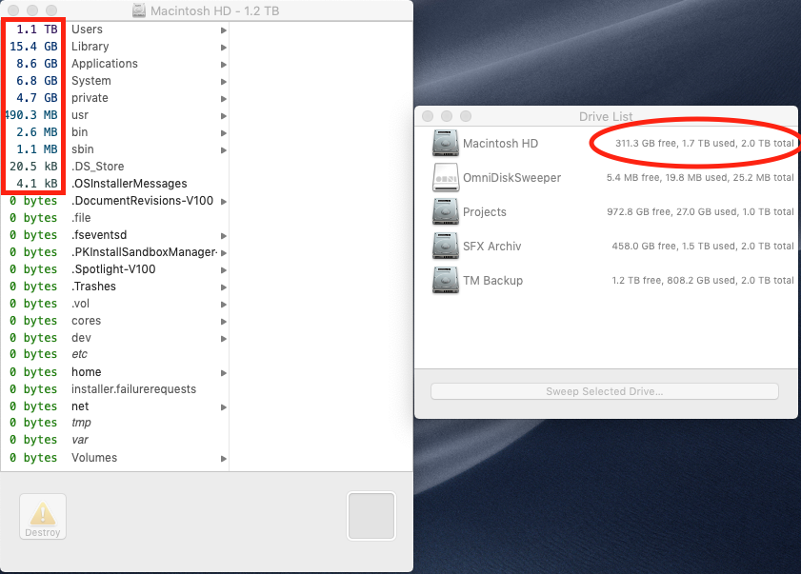Click the Sweep Selected Drive button
The width and height of the screenshot is (801, 574).
(x=605, y=391)
